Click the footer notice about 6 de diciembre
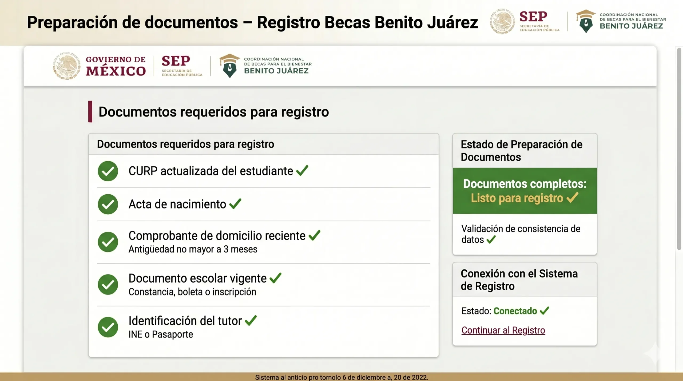 [341, 377]
